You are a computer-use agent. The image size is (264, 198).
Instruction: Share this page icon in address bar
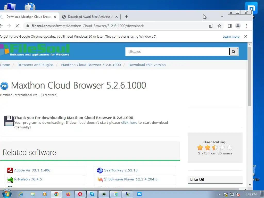211,26
